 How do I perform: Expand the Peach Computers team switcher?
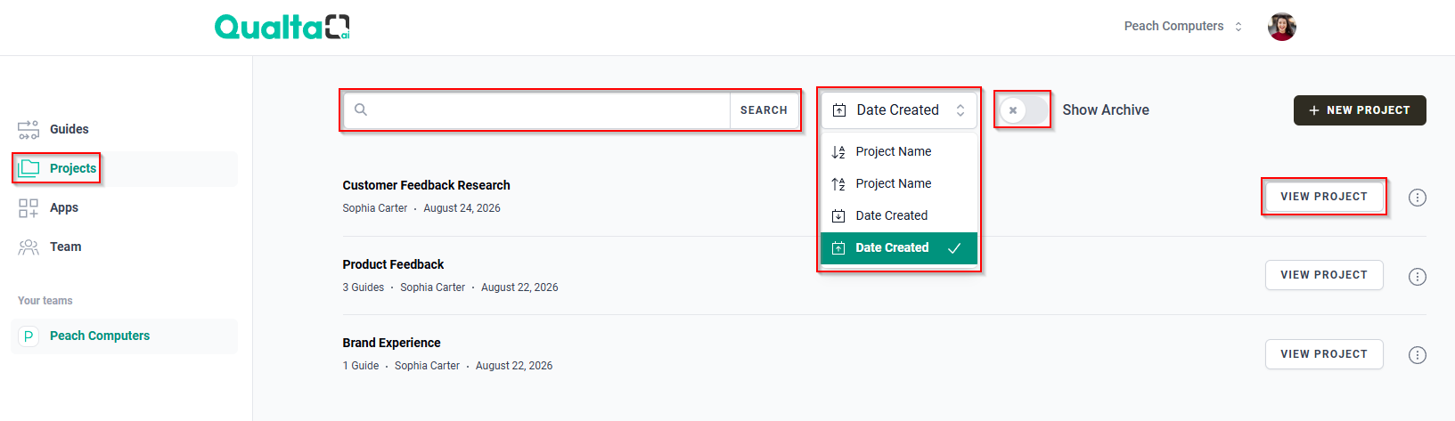pos(1183,27)
